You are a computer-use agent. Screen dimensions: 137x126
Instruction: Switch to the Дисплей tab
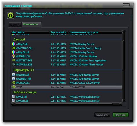(15, 25)
